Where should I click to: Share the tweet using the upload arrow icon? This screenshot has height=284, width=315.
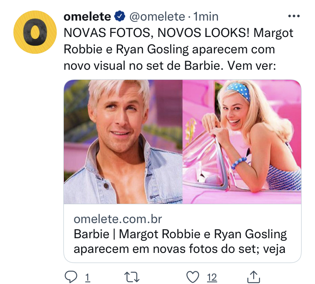(254, 277)
